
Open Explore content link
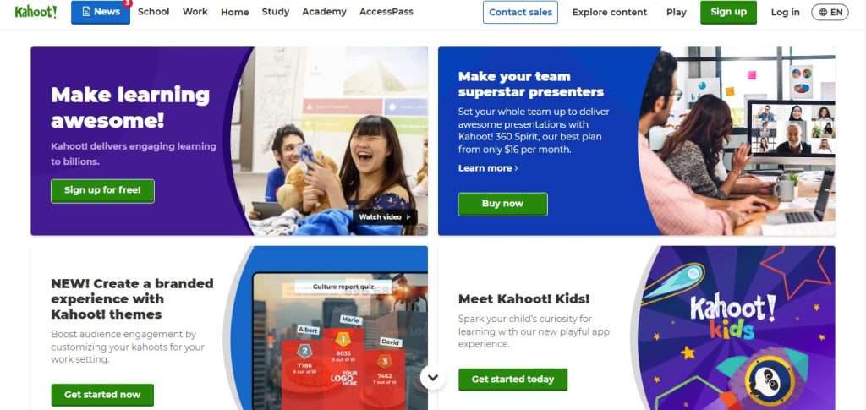[x=610, y=12]
